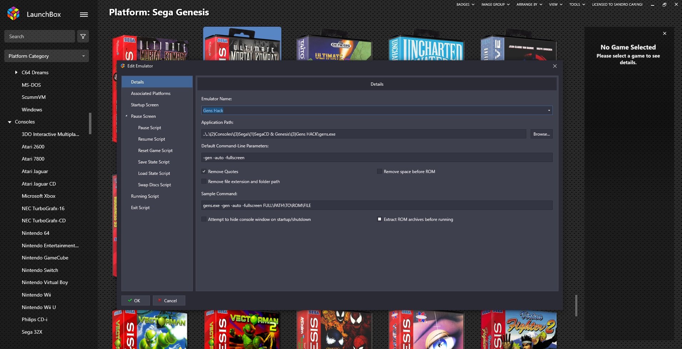
Task: Expand the C64 Dreams tree node
Action: click(16, 72)
